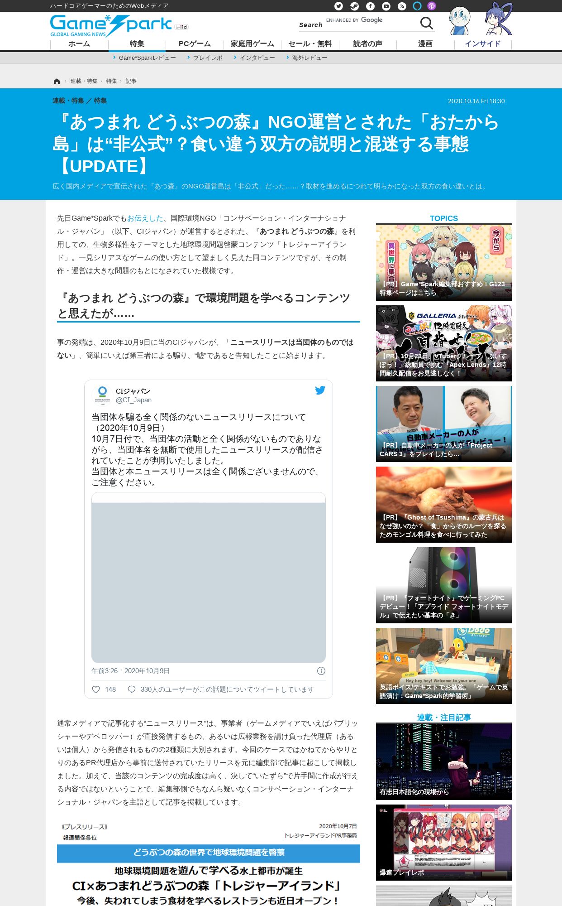562x906 pixels.
Task: Open the インサイド menu item
Action: (x=483, y=44)
